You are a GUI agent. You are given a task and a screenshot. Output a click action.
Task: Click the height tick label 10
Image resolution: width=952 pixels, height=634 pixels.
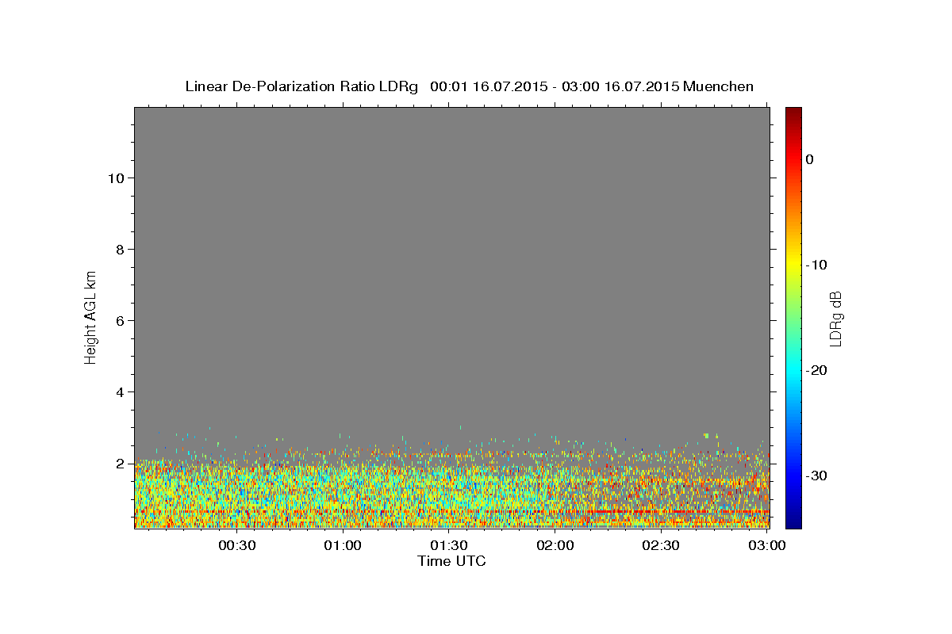(115, 178)
